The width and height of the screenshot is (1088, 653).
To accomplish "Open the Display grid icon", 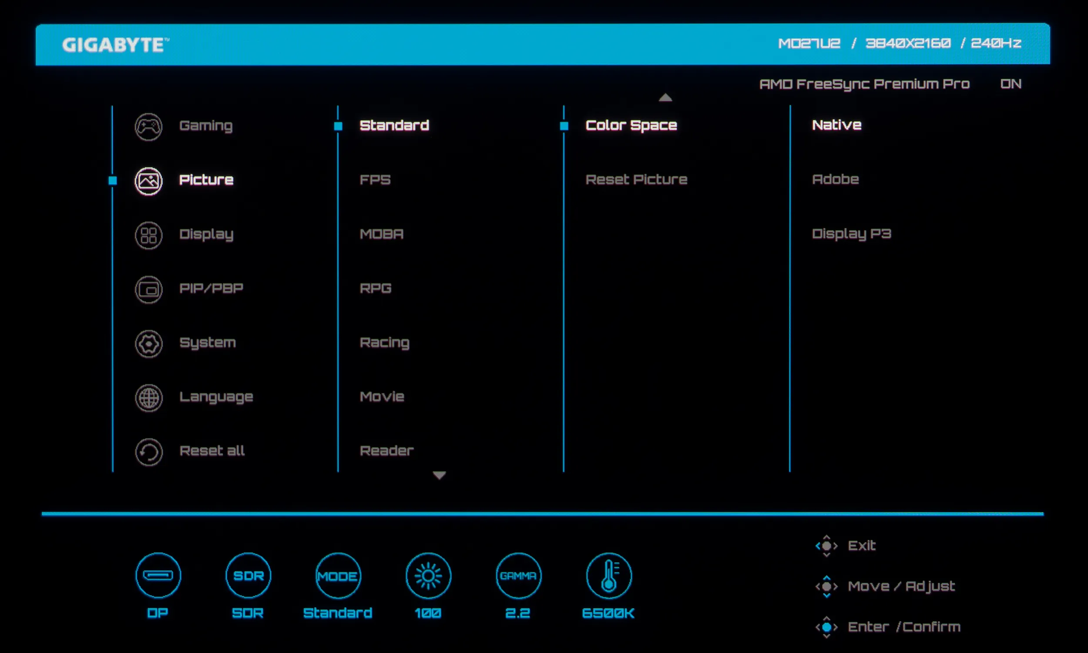I will coord(148,236).
